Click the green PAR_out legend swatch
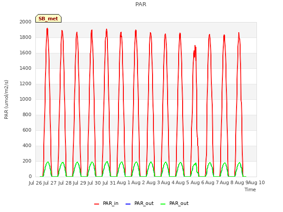Viewport: 283px width, 212px height. (163, 204)
